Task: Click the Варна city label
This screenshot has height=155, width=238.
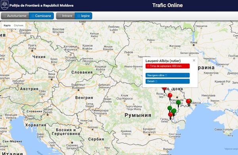Action: pyautogui.click(x=167, y=149)
